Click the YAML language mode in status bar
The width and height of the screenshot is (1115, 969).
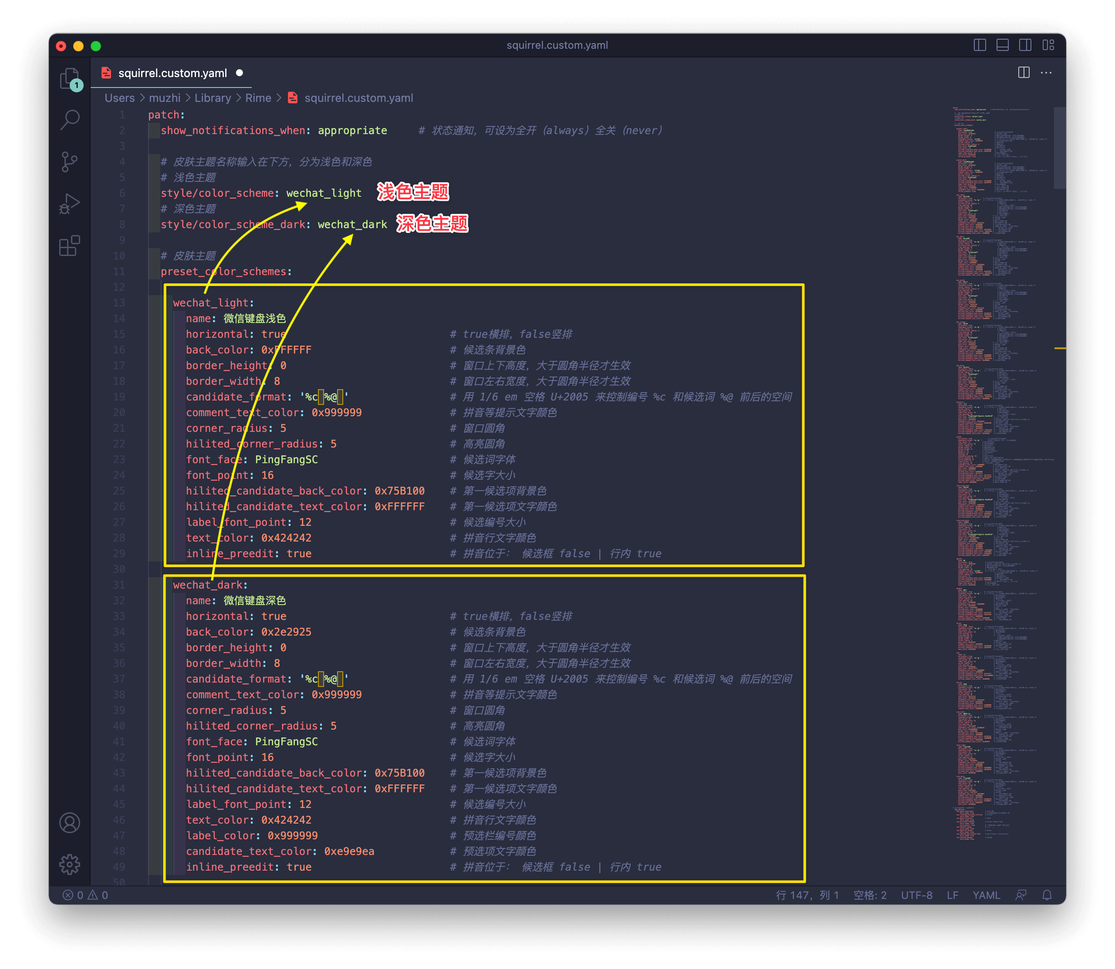point(986,895)
